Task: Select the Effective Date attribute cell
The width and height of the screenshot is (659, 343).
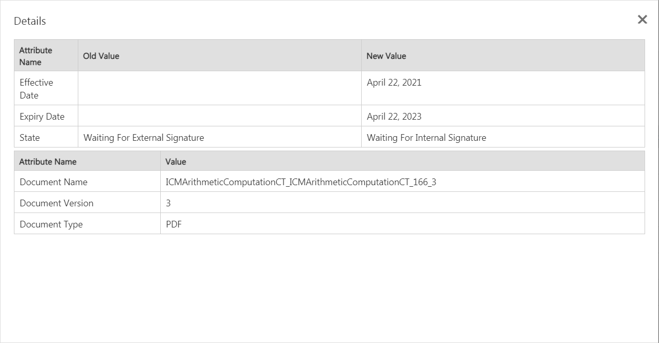Action: (36, 89)
